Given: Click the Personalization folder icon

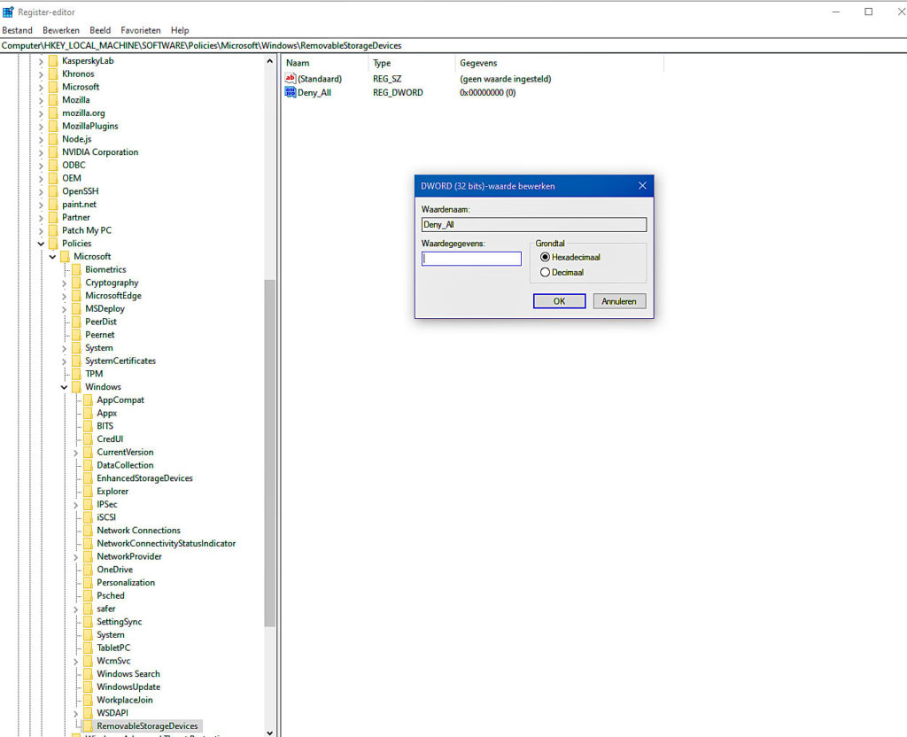Looking at the screenshot, I should (88, 583).
